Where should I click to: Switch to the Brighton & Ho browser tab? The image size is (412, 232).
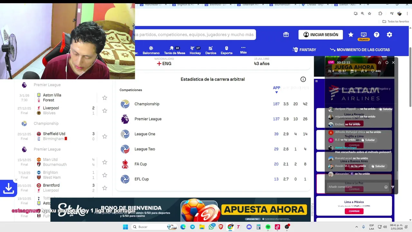pos(186,5)
